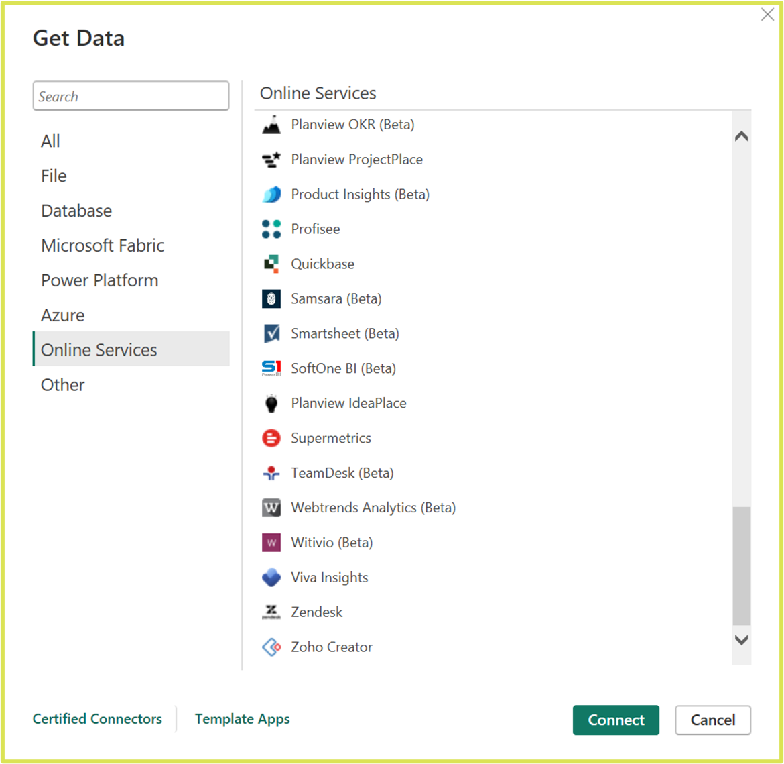Open the Certified Connectors link
Image resolution: width=784 pixels, height=764 pixels.
[x=97, y=719]
